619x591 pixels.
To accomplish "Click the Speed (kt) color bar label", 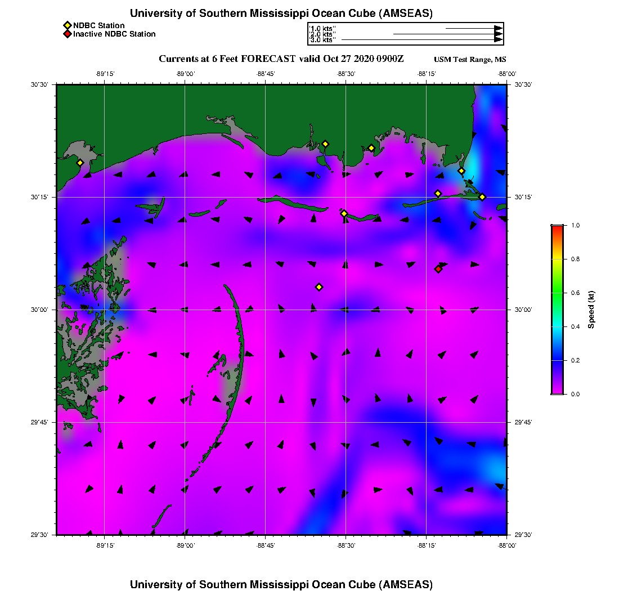I will 591,310.
